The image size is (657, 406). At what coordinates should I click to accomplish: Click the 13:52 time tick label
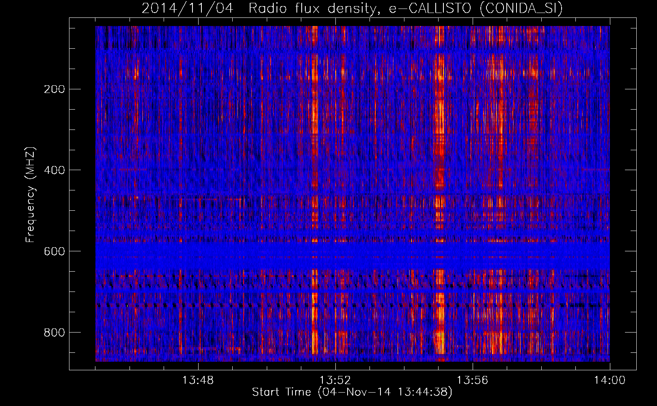click(335, 380)
